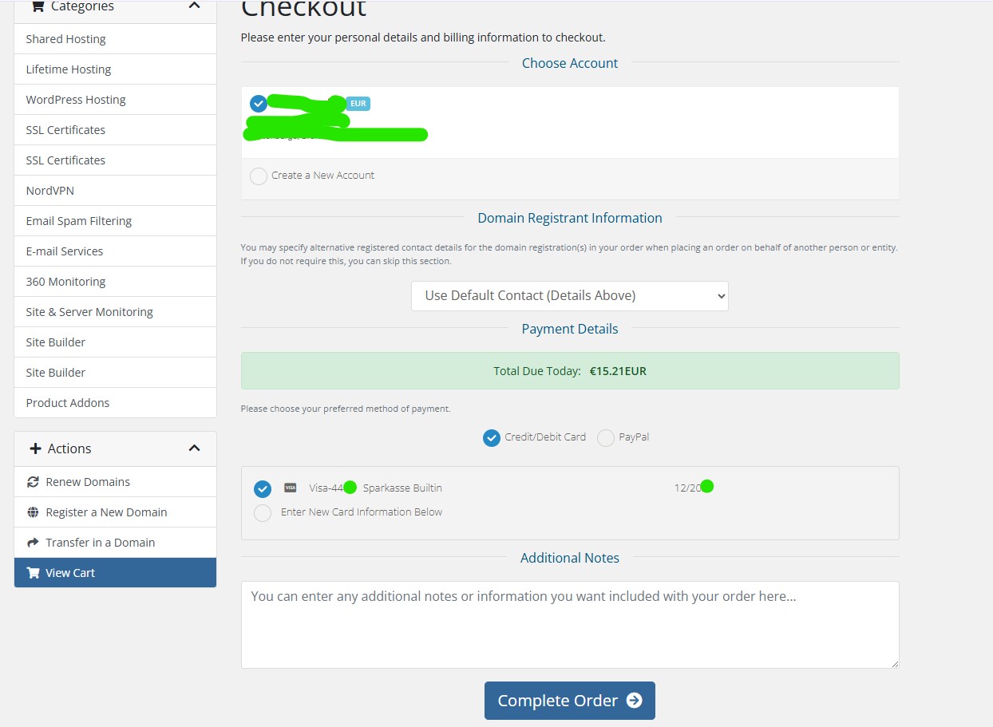
Task: Select the Create a New Account option
Action: click(x=259, y=176)
